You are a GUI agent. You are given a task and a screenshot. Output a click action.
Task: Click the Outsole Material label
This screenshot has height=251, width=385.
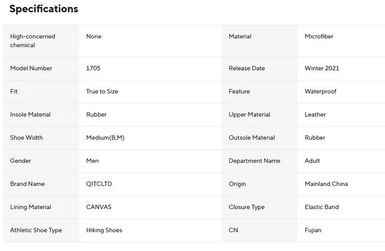(252, 137)
